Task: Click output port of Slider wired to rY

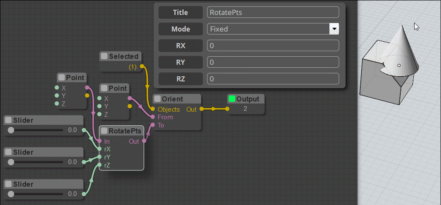Action: coord(84,162)
